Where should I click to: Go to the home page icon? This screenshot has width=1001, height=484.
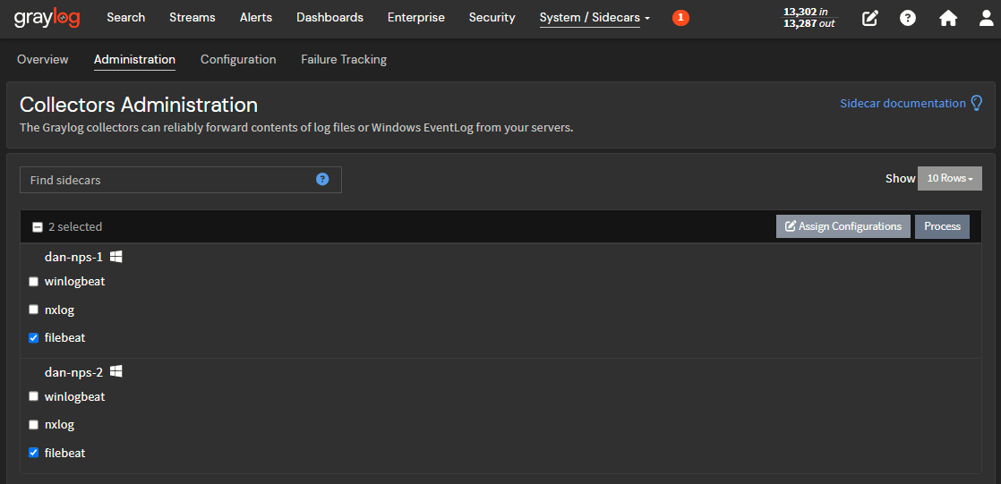pos(948,18)
